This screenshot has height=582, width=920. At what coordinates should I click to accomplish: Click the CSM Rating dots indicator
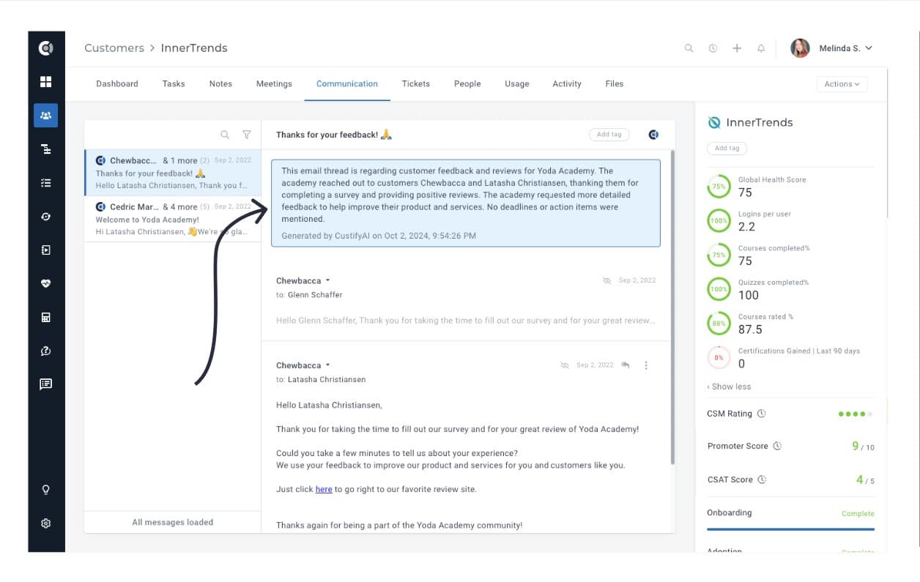tap(856, 414)
